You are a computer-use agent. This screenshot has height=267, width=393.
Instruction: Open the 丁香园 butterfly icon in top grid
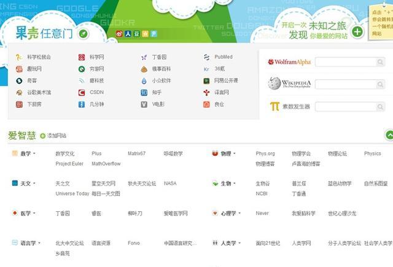[x=144, y=57]
